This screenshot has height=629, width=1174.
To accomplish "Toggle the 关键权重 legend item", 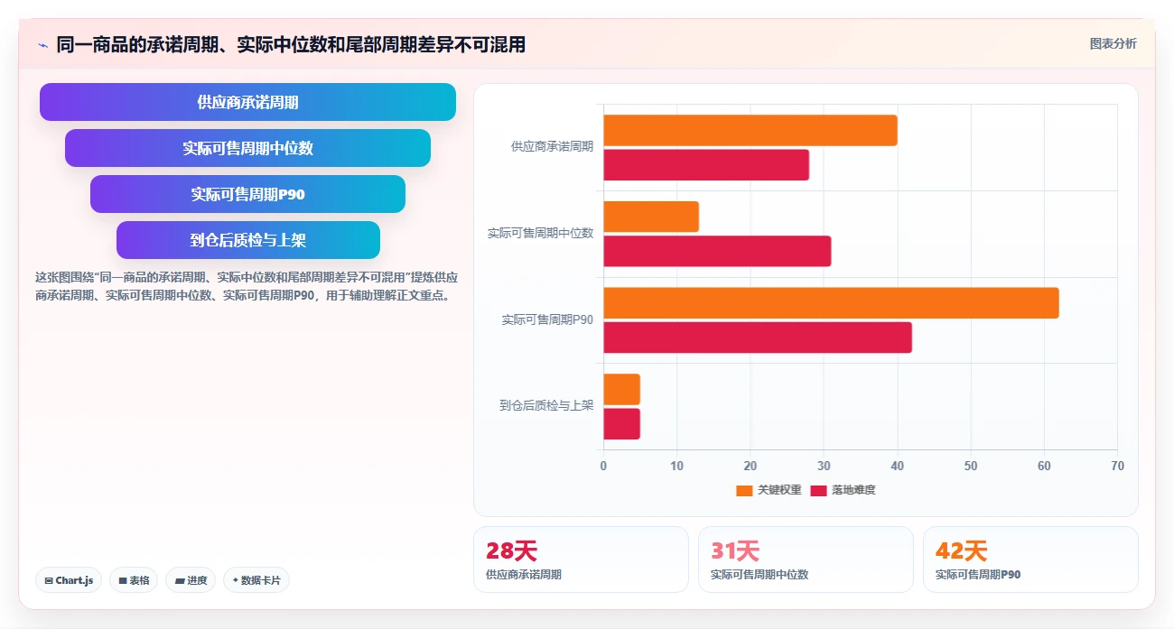I will pos(769,490).
